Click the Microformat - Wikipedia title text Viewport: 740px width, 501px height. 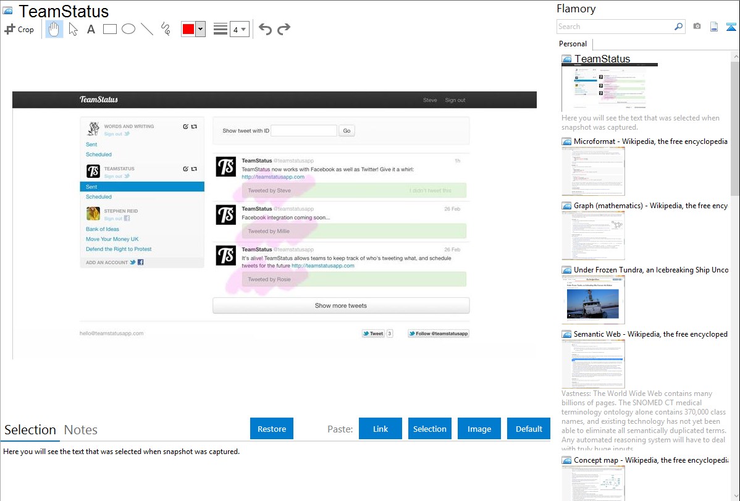[651, 141]
